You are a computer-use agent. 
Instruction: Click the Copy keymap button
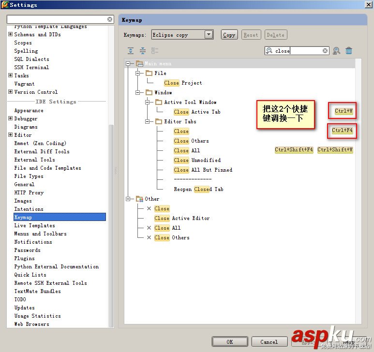[229, 35]
